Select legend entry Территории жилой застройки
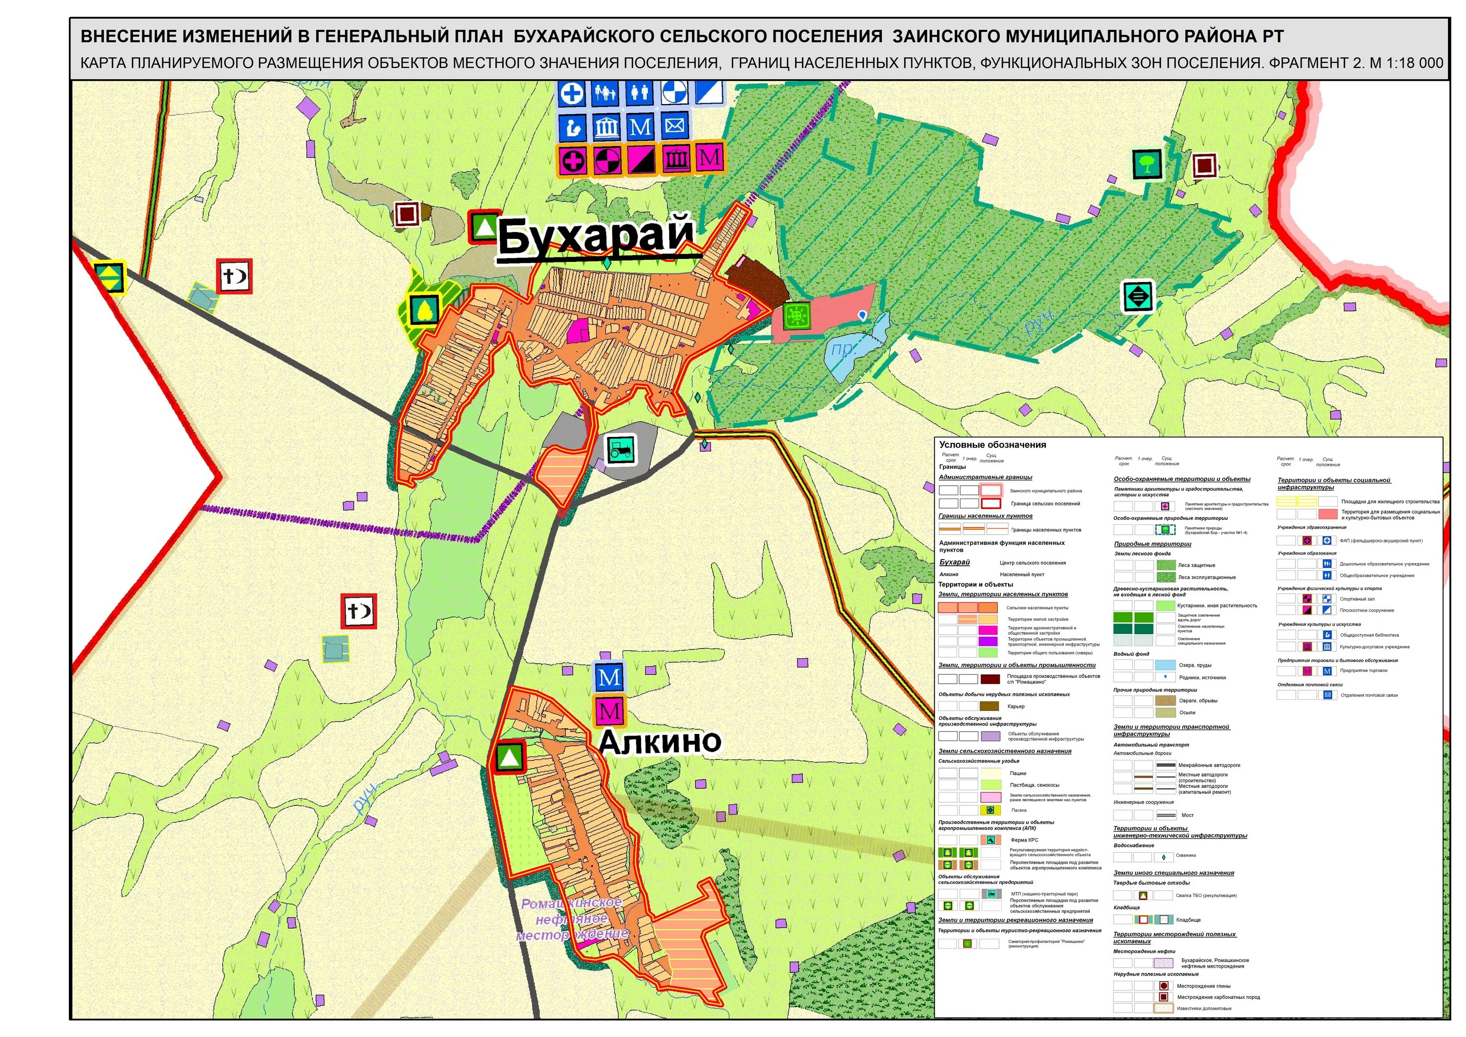This screenshot has width=1466, height=1037. (x=1037, y=619)
